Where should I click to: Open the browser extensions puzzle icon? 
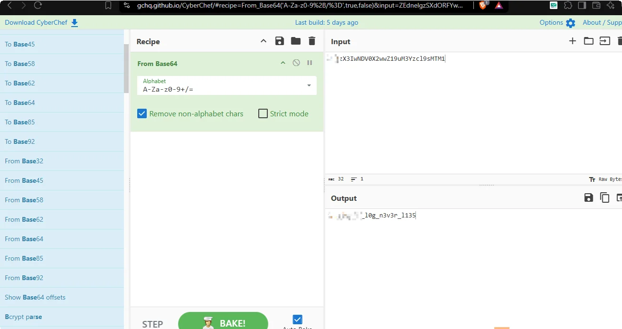coord(568,5)
